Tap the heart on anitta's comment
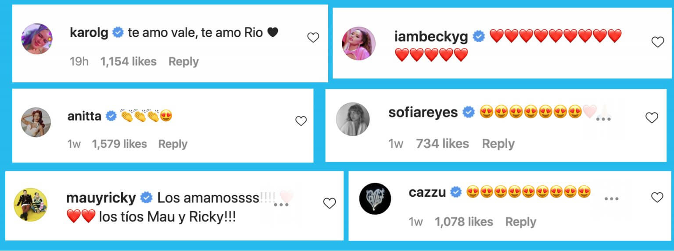 tap(301, 121)
